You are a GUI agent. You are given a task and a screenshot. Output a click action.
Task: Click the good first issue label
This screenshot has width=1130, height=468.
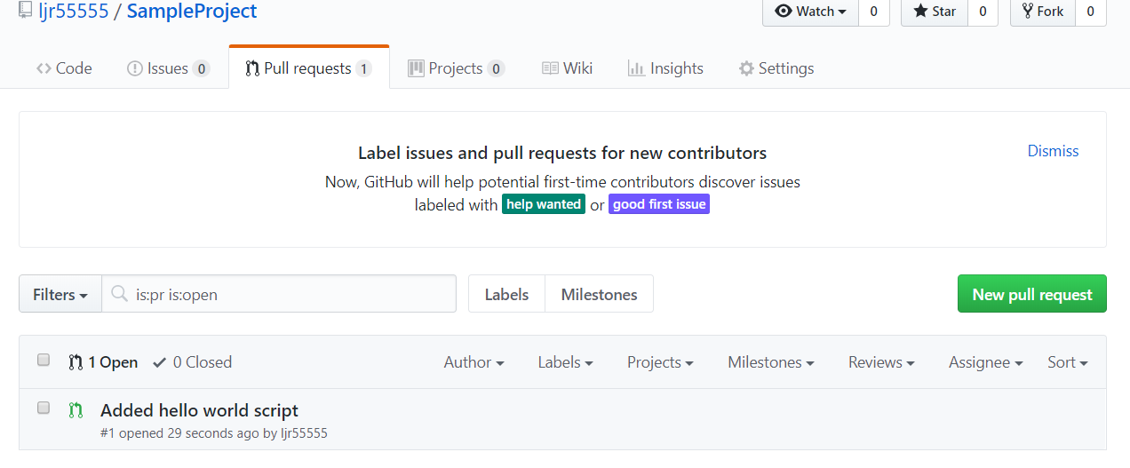click(659, 204)
